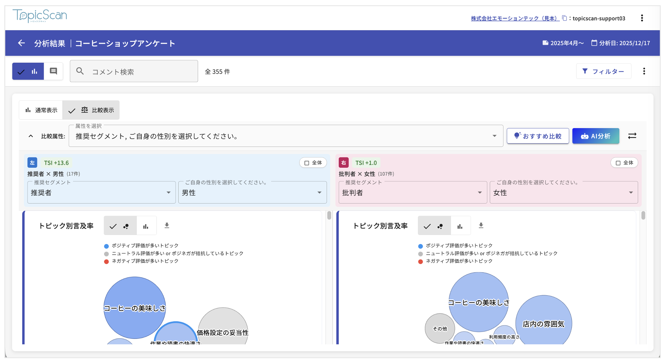This screenshot has width=666, height=364.
Task: Check the right panel 全体 checkbox
Action: (618, 163)
